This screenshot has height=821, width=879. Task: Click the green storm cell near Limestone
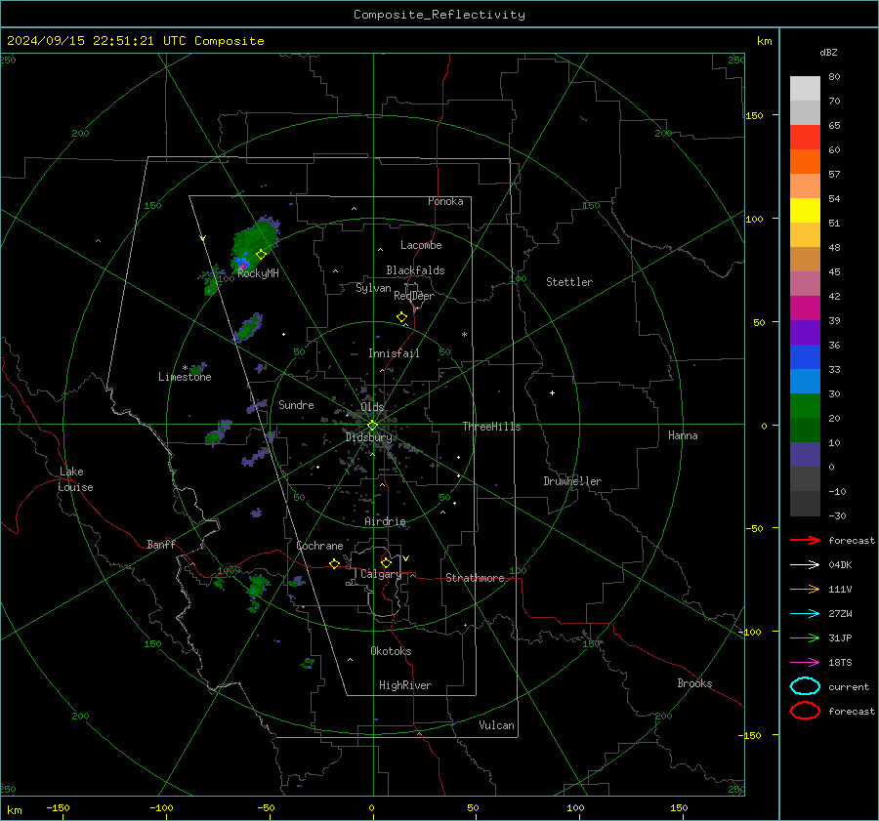click(196, 369)
